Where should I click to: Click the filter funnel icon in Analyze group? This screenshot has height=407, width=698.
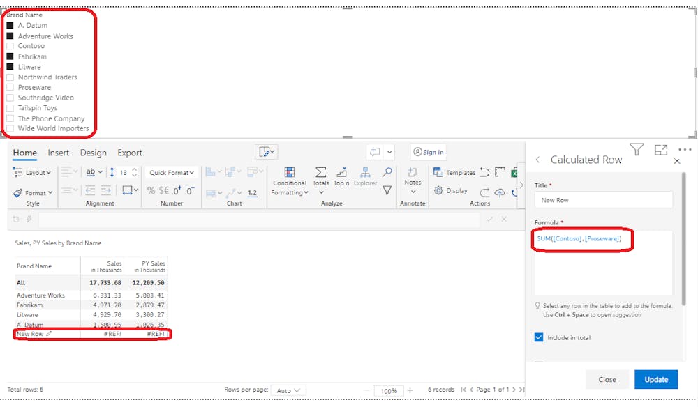tap(387, 191)
